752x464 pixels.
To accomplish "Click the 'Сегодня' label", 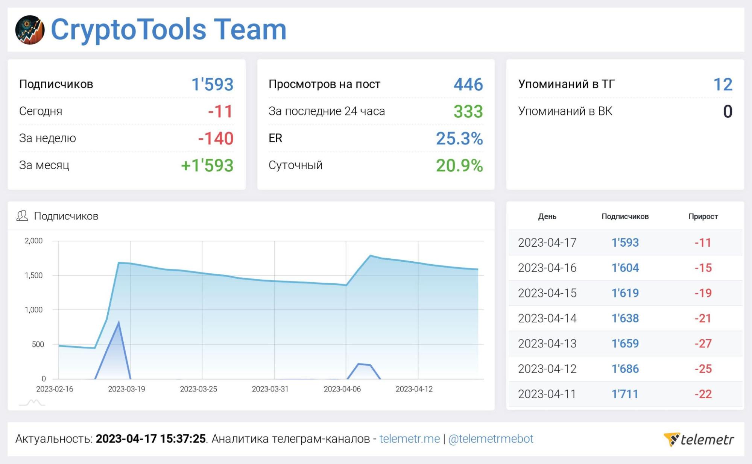I will click(41, 111).
